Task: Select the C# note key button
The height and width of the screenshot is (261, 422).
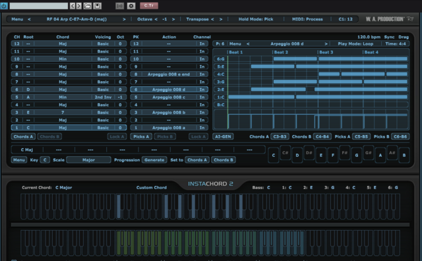Action: (286, 152)
